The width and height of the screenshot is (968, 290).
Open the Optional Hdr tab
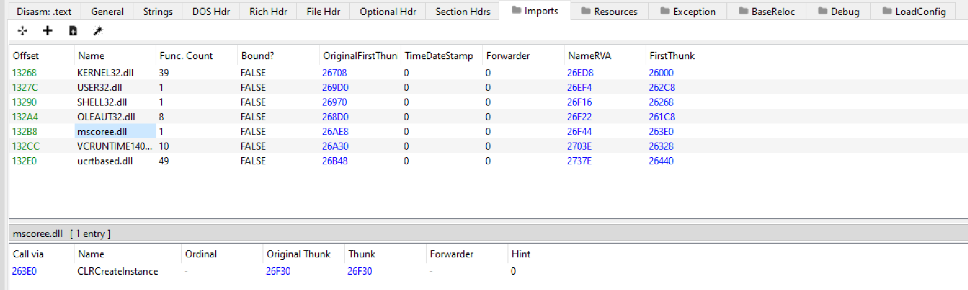click(x=388, y=11)
